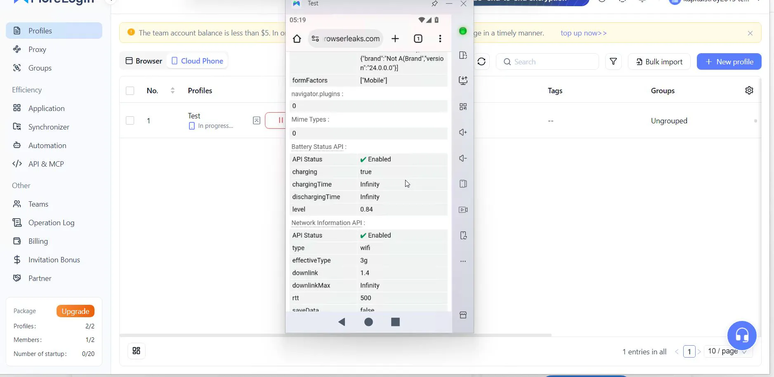Viewport: 774px width, 377px height.
Task: Open the Teams page
Action: pos(54,204)
